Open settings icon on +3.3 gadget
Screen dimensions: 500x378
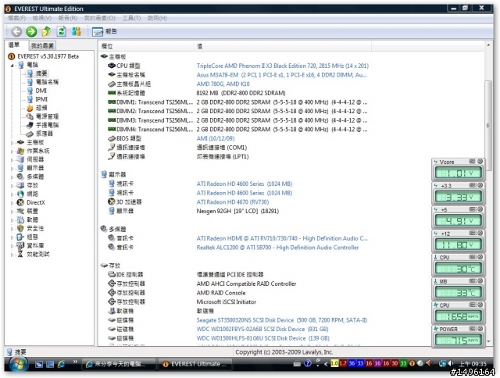click(473, 186)
